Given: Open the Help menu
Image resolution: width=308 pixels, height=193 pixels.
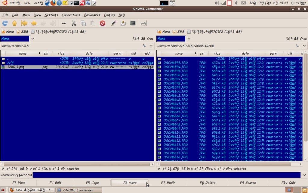Looking at the screenshot, I should point(122,15).
